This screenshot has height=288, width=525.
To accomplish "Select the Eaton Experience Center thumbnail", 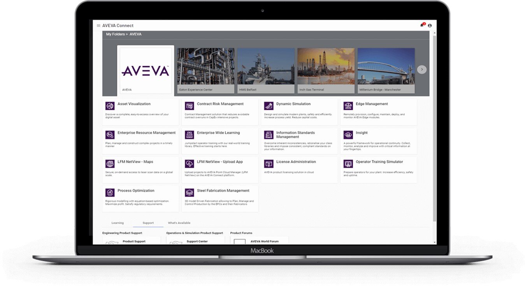I will (x=206, y=71).
